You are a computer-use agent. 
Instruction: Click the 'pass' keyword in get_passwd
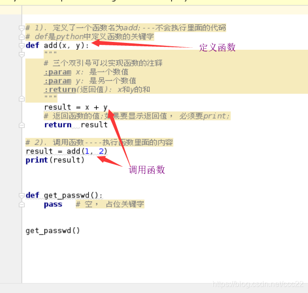coord(53,204)
